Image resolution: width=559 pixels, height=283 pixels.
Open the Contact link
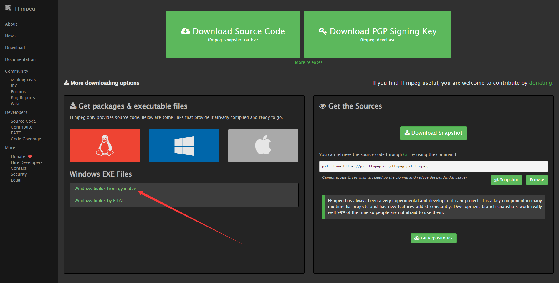19,168
